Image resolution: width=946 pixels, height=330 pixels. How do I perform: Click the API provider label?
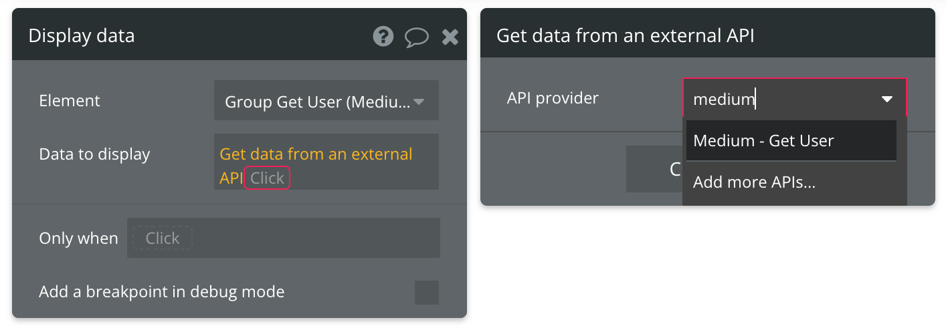click(553, 98)
